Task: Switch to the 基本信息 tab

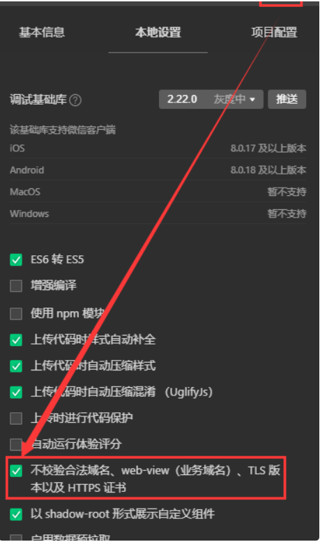Action: [42, 32]
